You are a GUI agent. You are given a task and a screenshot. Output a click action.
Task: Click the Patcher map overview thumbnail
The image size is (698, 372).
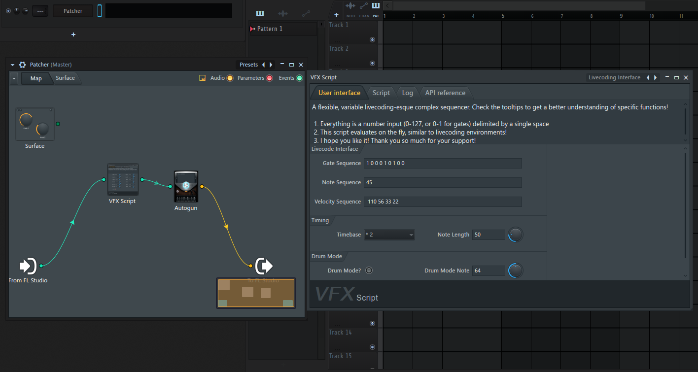pyautogui.click(x=256, y=293)
